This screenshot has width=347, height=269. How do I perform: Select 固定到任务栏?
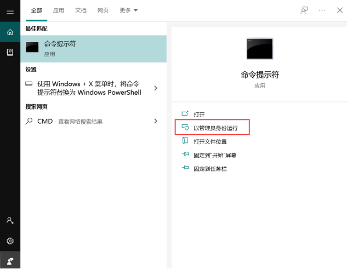pyautogui.click(x=211, y=169)
